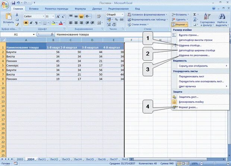Choose Защитить лист menu item

point(200,97)
